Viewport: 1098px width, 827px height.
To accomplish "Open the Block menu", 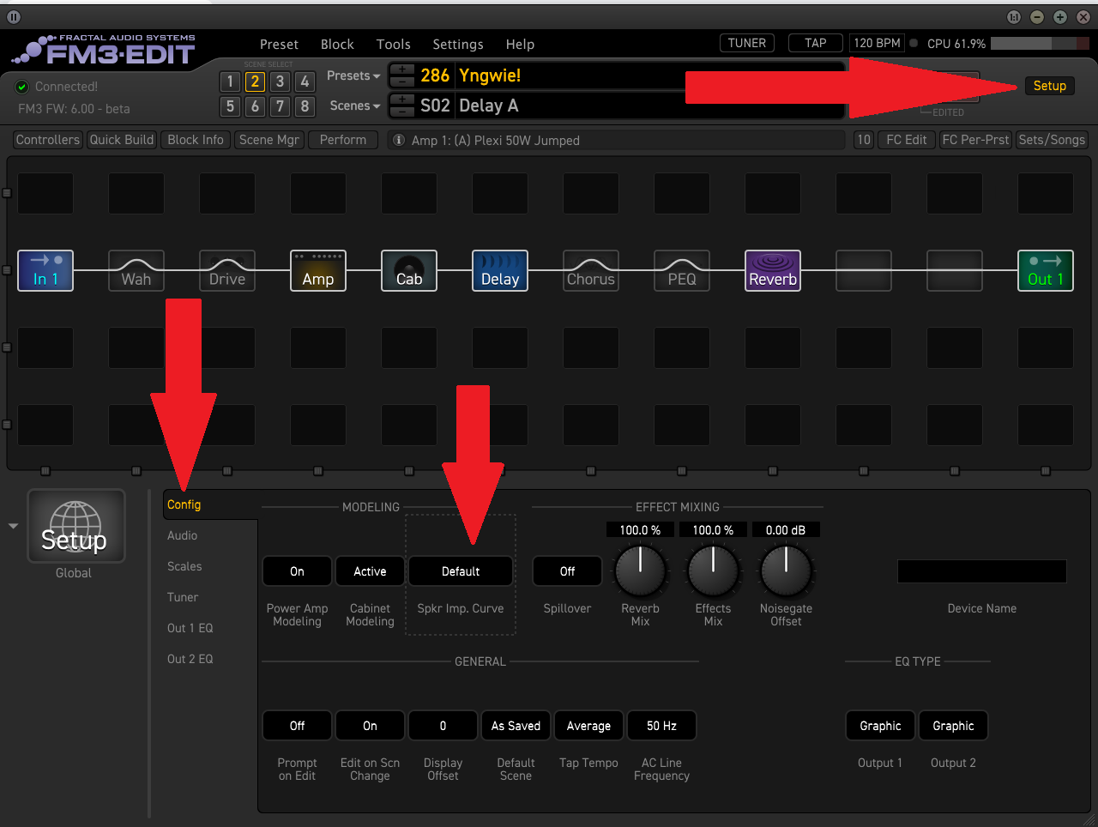I will pyautogui.click(x=337, y=45).
